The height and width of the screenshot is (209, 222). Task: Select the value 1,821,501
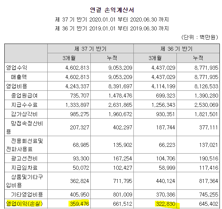point(206,114)
